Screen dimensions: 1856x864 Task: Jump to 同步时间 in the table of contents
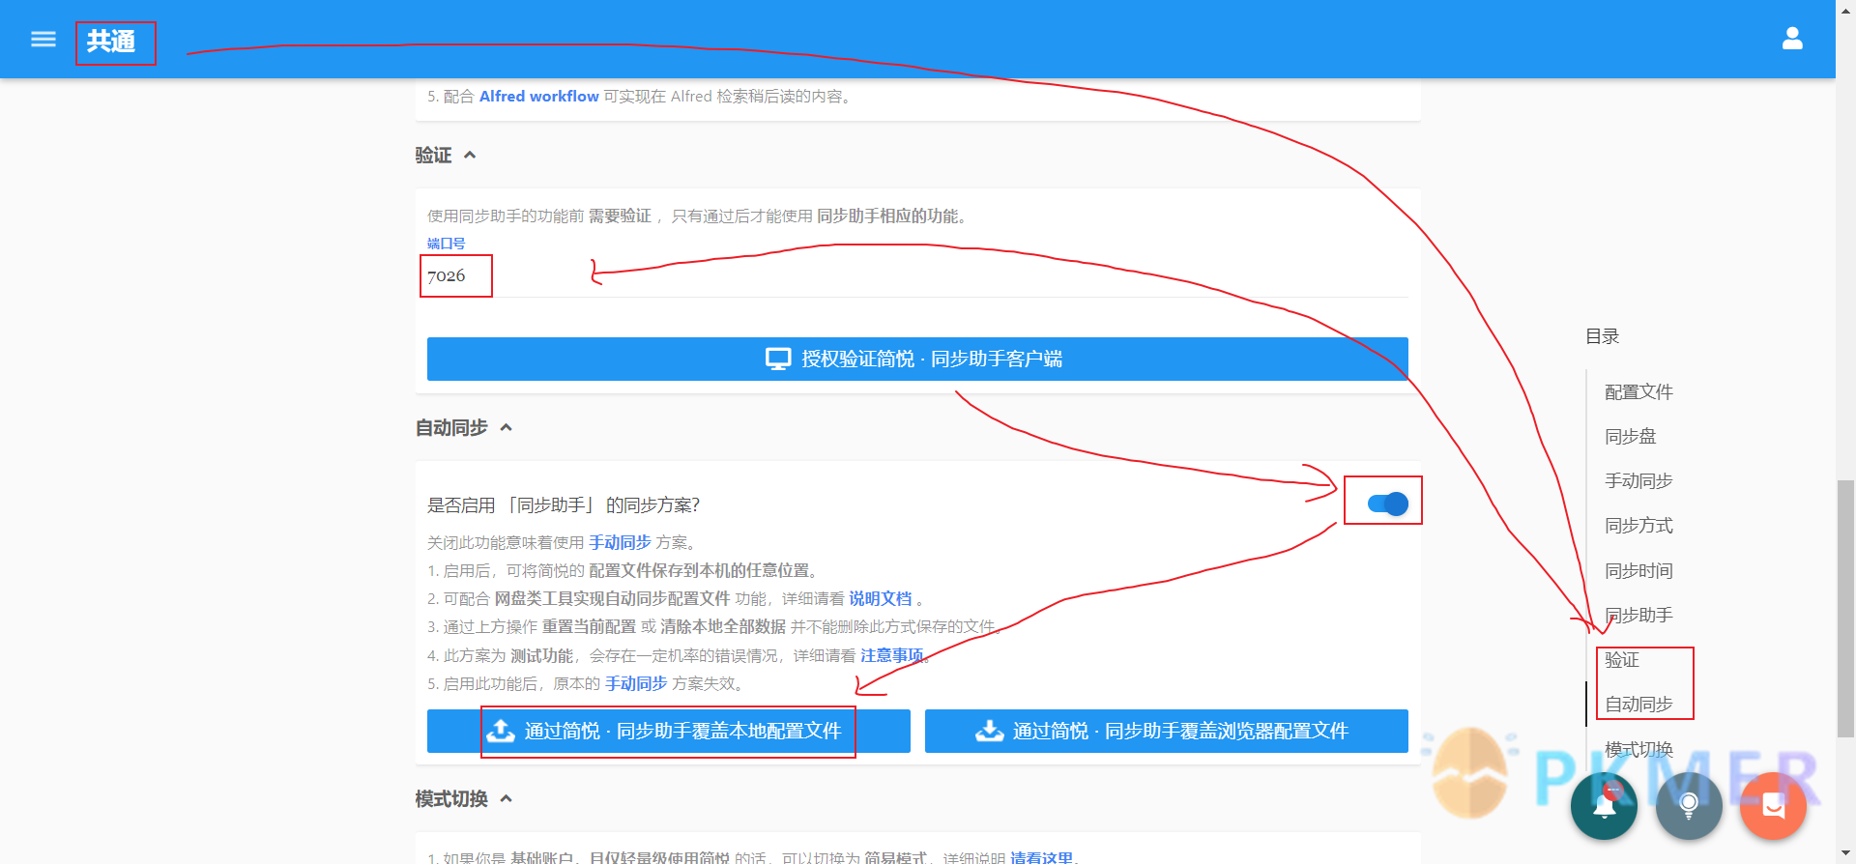[x=1638, y=571]
